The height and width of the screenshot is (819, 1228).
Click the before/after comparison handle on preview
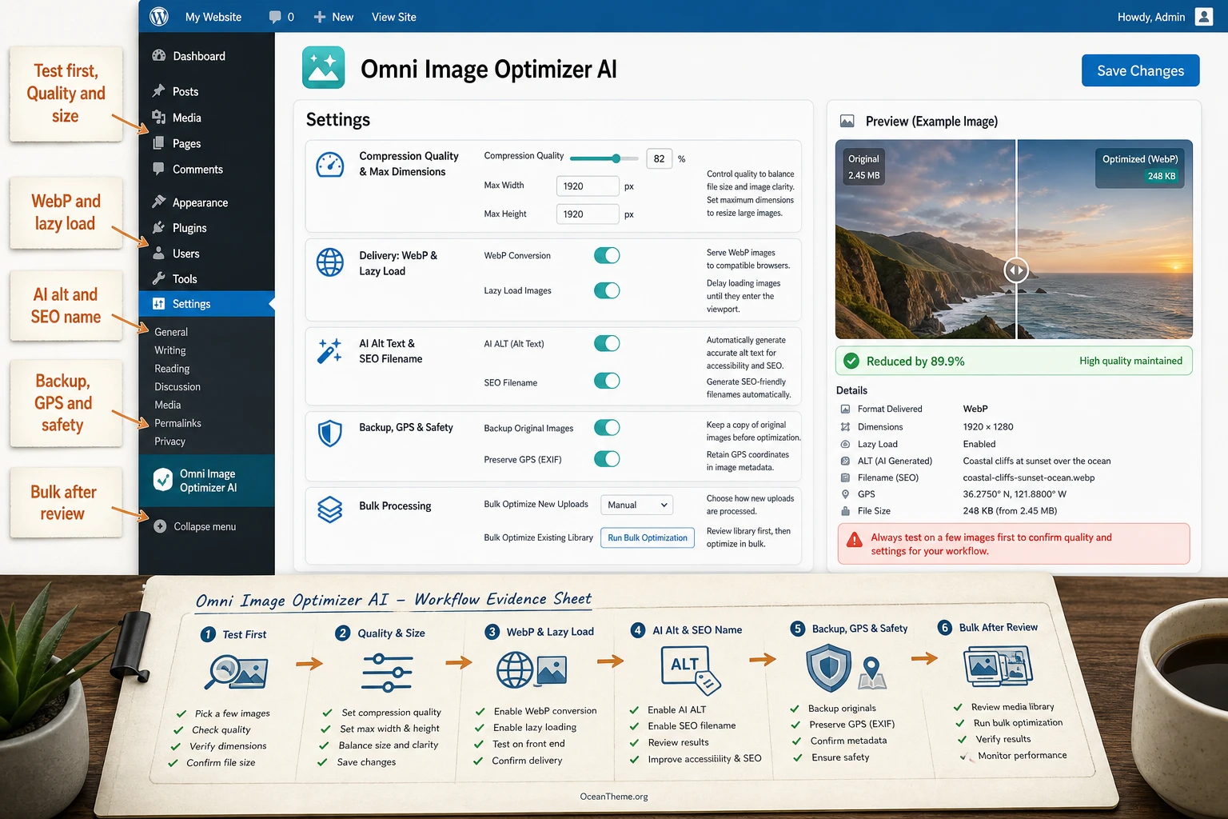(1016, 270)
